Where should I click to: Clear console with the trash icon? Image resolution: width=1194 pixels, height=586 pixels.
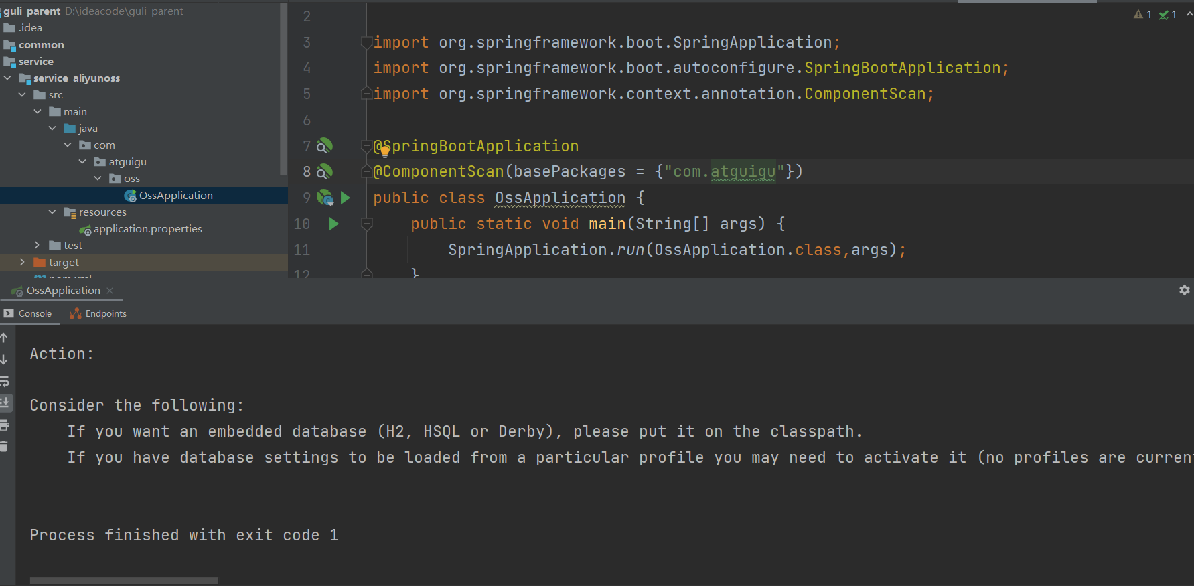(4, 446)
